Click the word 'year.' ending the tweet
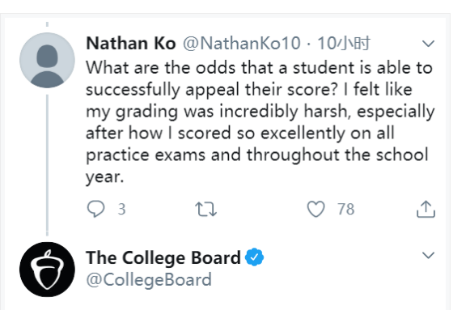Image resolution: width=453 pixels, height=310 pixels. point(105,177)
